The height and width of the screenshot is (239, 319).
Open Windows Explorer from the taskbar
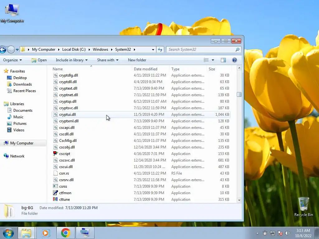click(26, 233)
